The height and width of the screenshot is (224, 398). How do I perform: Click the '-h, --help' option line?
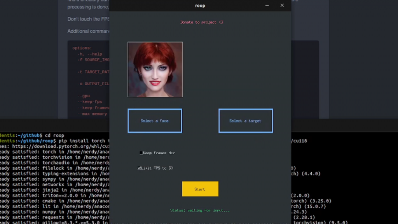coord(90,54)
